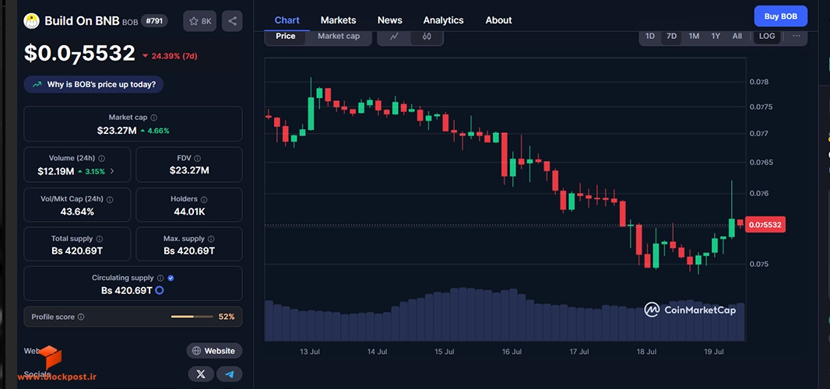Click the $0.0₇5532 headline price
Screen dimensions: 830x389
click(x=79, y=54)
